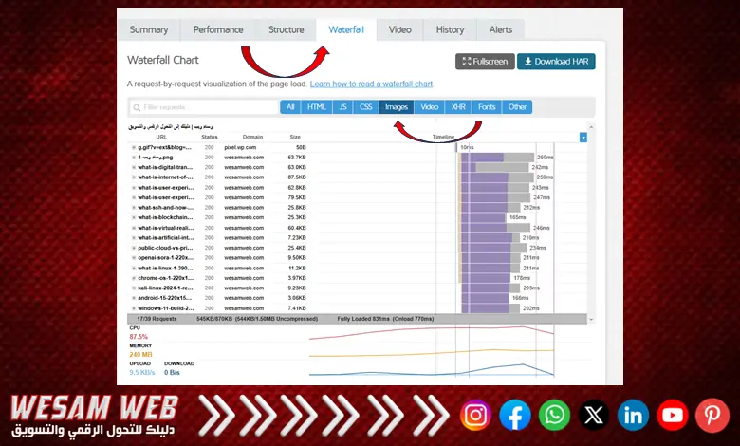This screenshot has height=446, width=740.
Task: Toggle the XHR filter button
Action: pos(458,107)
